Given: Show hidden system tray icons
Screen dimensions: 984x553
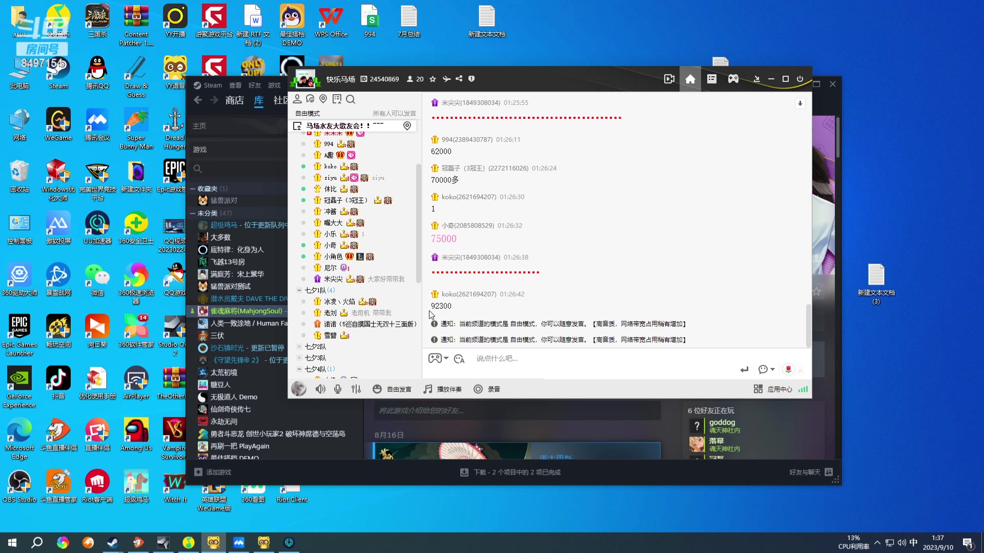Looking at the screenshot, I should click(x=877, y=543).
